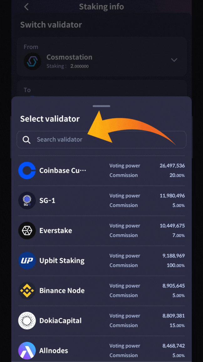
Task: Click the bottom sheet drag handle
Action: tap(101, 106)
